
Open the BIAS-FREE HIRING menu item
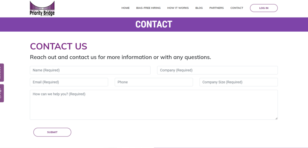pyautogui.click(x=148, y=8)
